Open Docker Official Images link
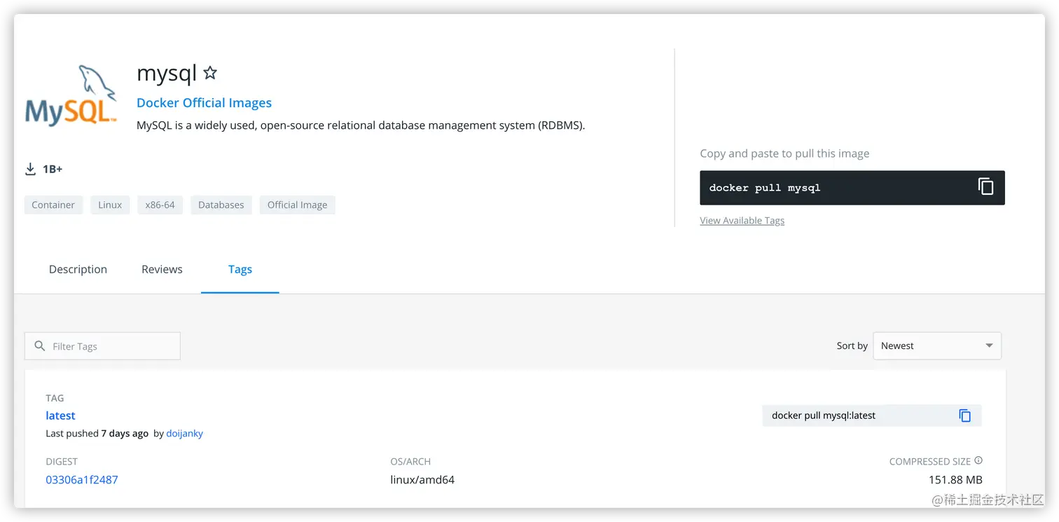The width and height of the screenshot is (1059, 522). [x=204, y=103]
